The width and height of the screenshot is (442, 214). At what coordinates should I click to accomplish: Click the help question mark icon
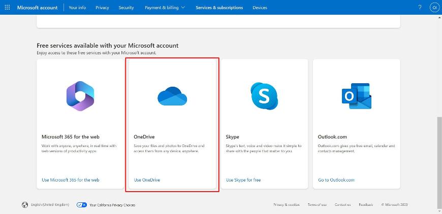(420, 8)
